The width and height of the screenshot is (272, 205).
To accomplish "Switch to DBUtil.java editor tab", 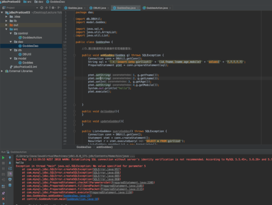I will click(x=100, y=8).
